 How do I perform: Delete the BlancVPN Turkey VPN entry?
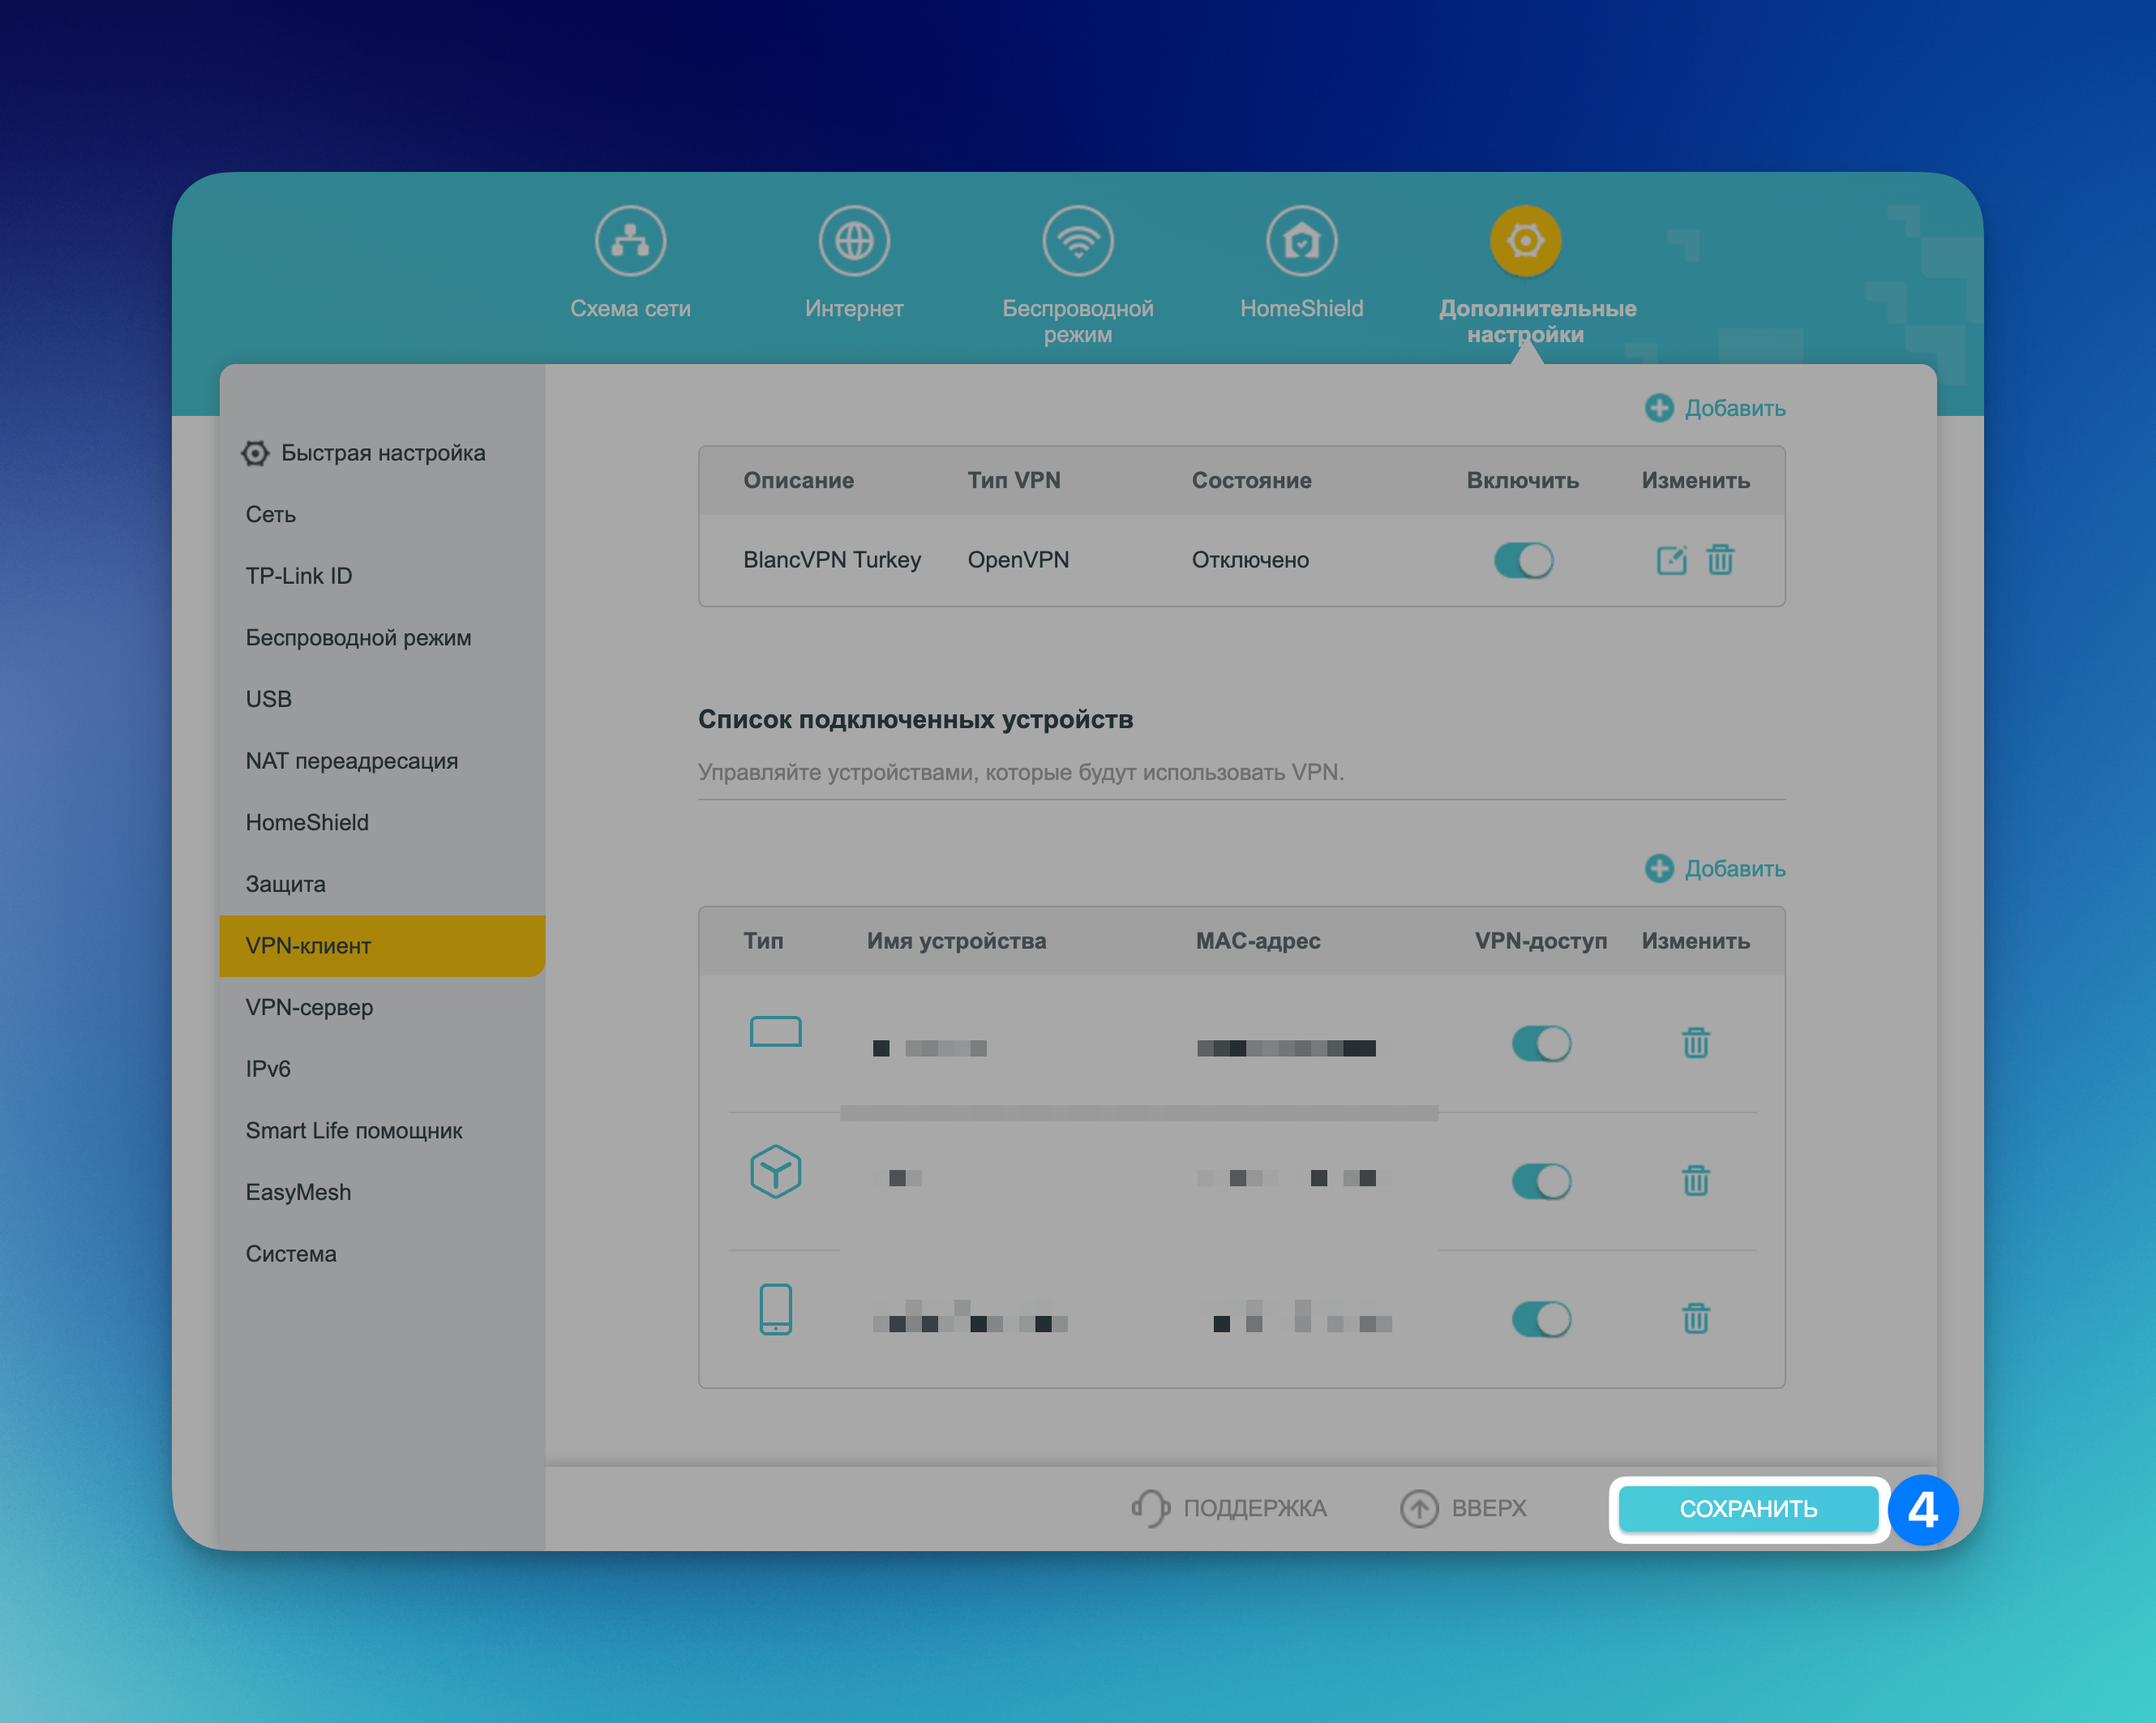pos(1720,560)
